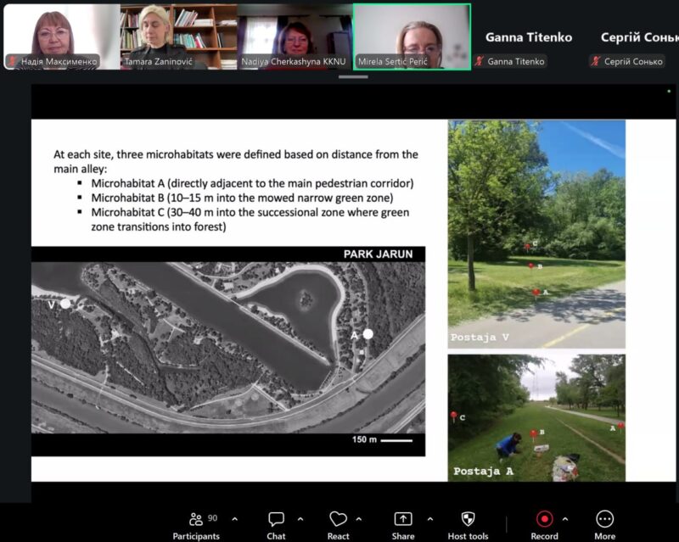Click the Ganna Titenko participant name tile
This screenshot has height=542, width=679.
coord(528,37)
